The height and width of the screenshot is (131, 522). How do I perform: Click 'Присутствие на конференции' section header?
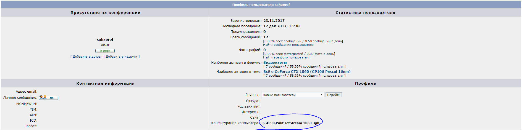click(105, 13)
